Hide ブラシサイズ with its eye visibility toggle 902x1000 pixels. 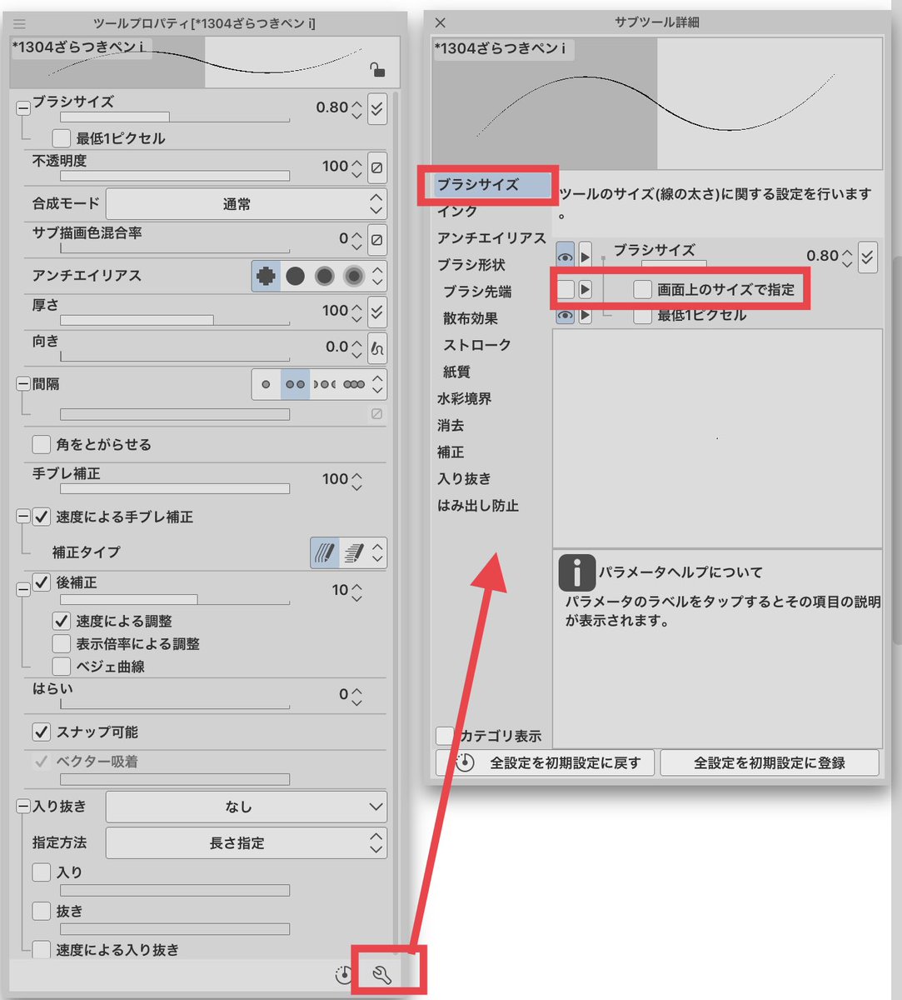click(566, 257)
